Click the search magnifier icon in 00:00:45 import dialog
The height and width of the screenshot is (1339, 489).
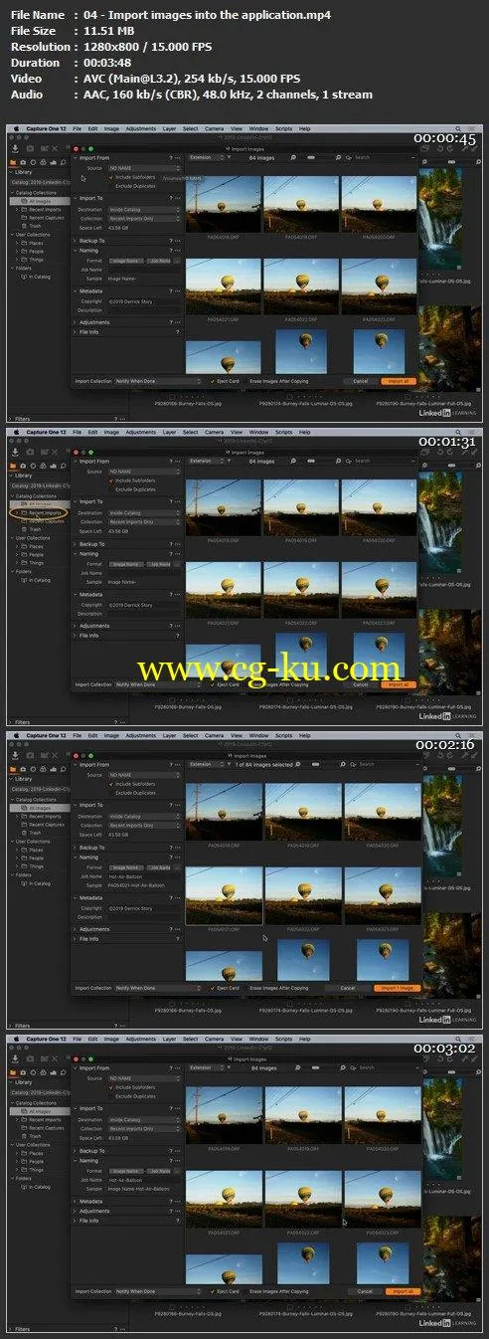[349, 156]
